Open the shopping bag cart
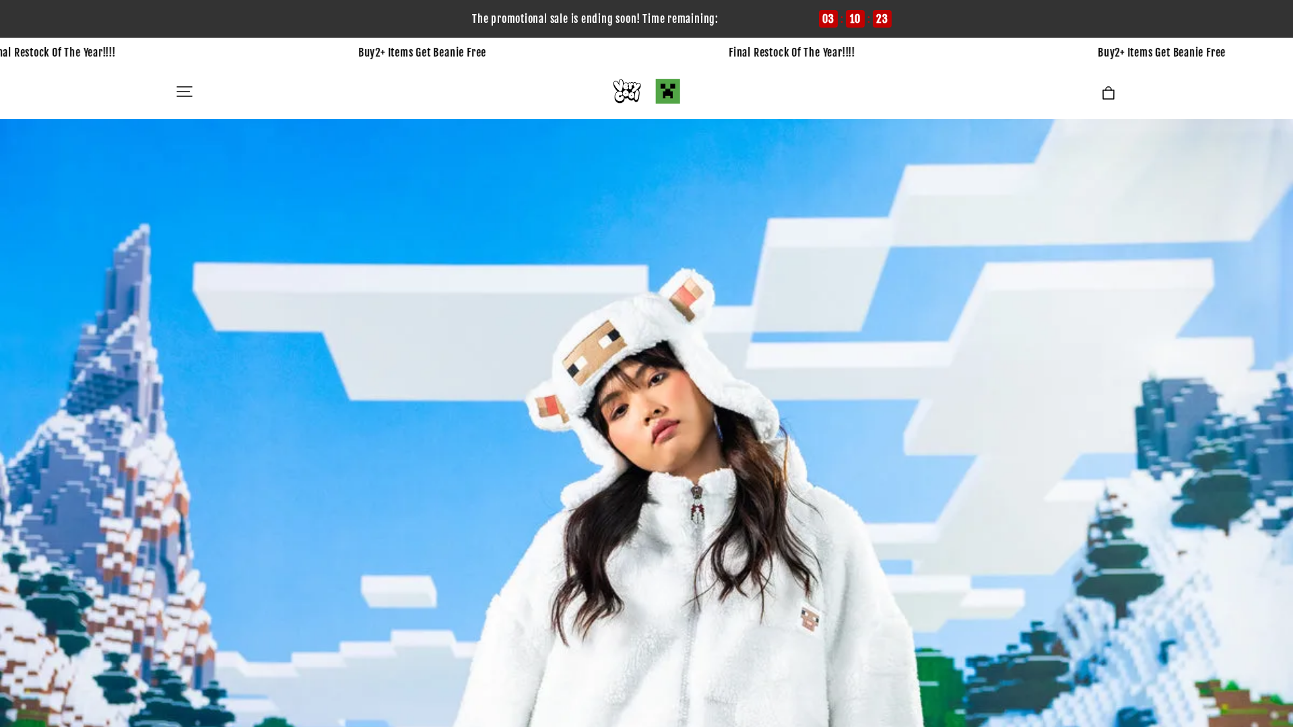 [x=1108, y=93]
